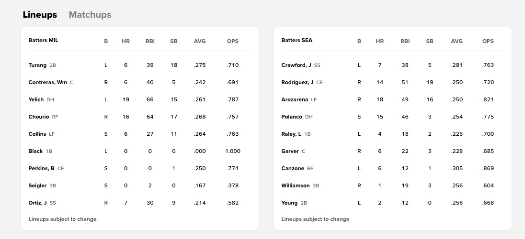Open Turang player link
525x239 pixels.
click(x=37, y=65)
